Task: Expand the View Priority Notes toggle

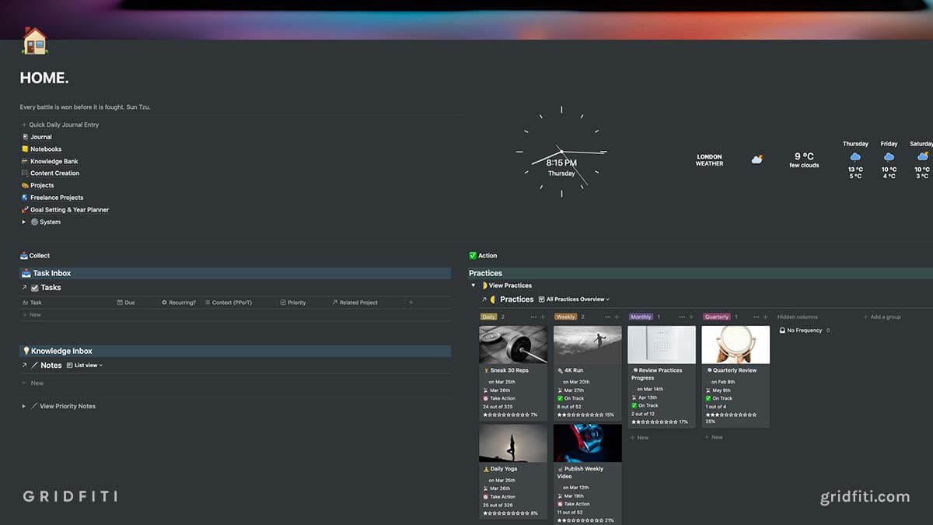Action: pyautogui.click(x=24, y=406)
